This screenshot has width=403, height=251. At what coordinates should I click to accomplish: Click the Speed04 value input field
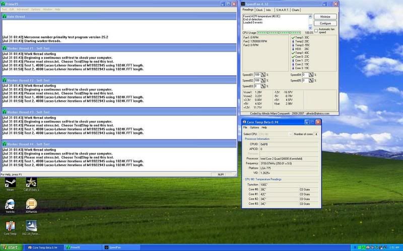pos(305,74)
